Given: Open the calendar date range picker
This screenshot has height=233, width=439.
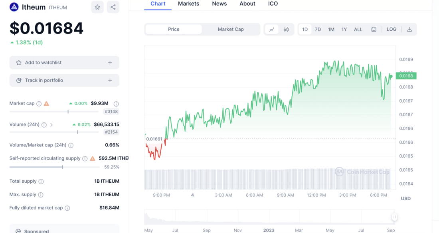Looking at the screenshot, I should click(374, 30).
